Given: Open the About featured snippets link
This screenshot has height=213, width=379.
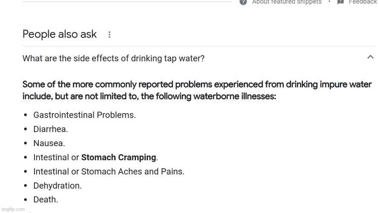Looking at the screenshot, I should pos(287,2).
